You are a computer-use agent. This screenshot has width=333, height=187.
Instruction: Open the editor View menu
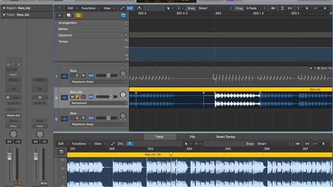pyautogui.click(x=99, y=144)
